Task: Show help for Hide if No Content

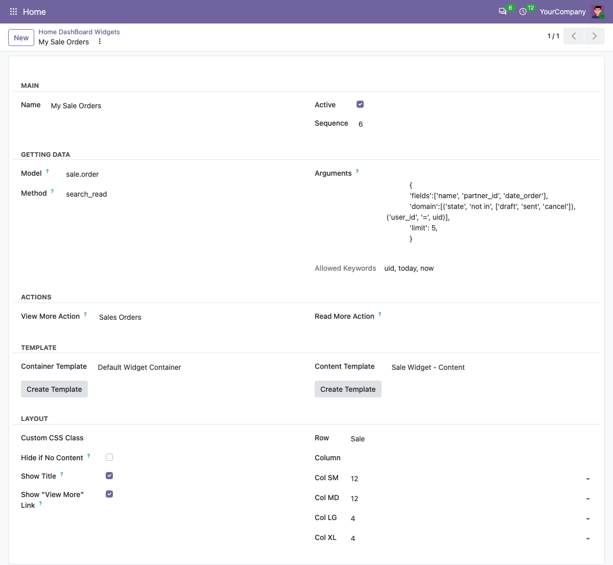Action: (x=88, y=456)
